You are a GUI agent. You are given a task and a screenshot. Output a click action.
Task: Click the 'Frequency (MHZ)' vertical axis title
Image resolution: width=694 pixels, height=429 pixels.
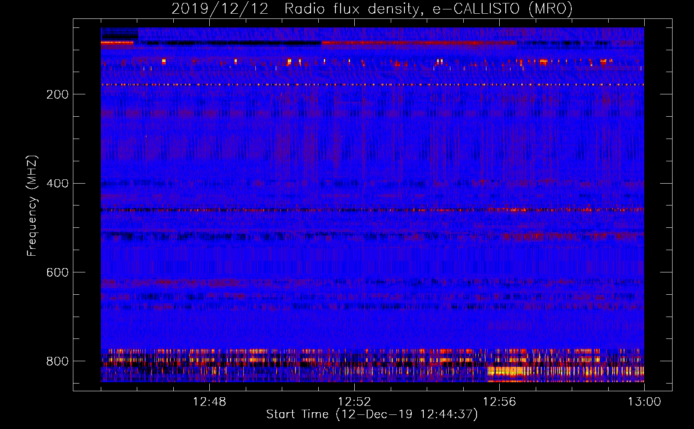tap(32, 205)
